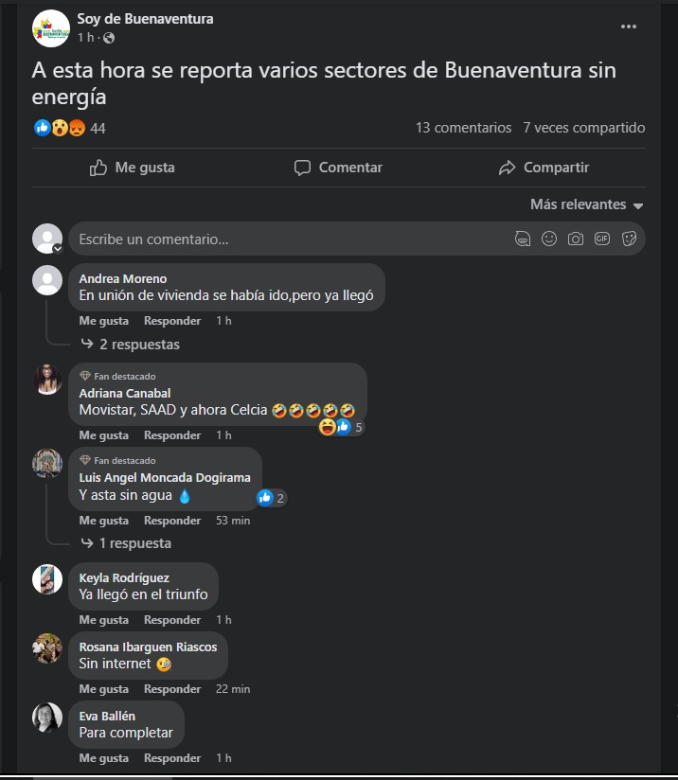
Task: Like Andrea Moreno's comment
Action: [x=103, y=321]
